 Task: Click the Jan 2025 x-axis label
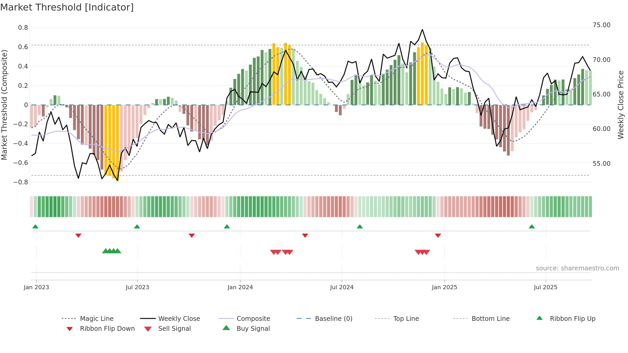pyautogui.click(x=445, y=287)
